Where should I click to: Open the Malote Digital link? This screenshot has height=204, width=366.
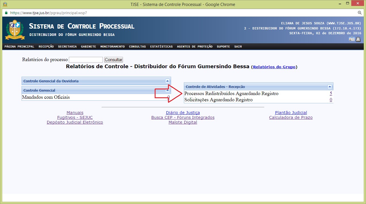[183, 122]
